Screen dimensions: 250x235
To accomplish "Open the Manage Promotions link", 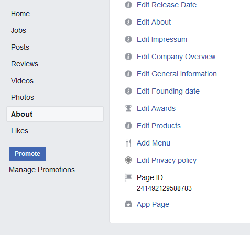I will point(42,170).
